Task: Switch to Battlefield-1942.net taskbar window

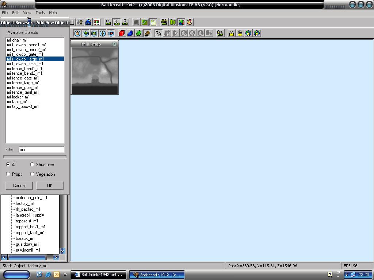Action: pos(99,275)
